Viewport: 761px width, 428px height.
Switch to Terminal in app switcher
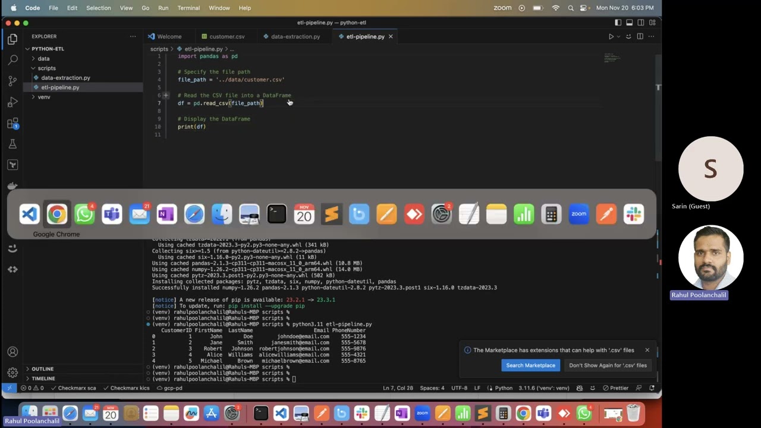tap(276, 214)
